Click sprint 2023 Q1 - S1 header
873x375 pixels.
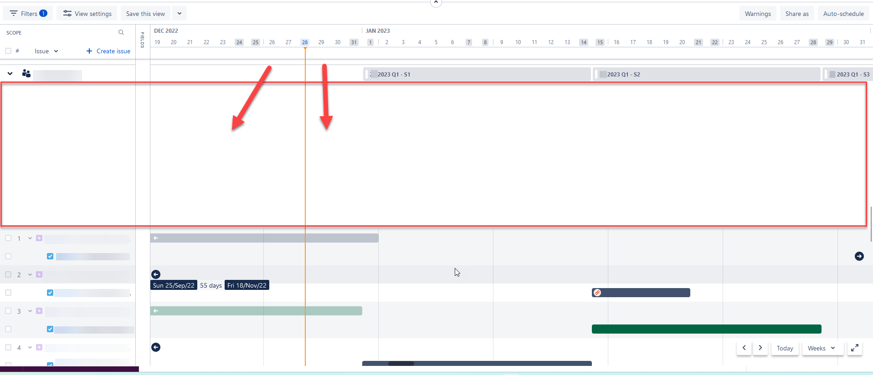click(477, 74)
